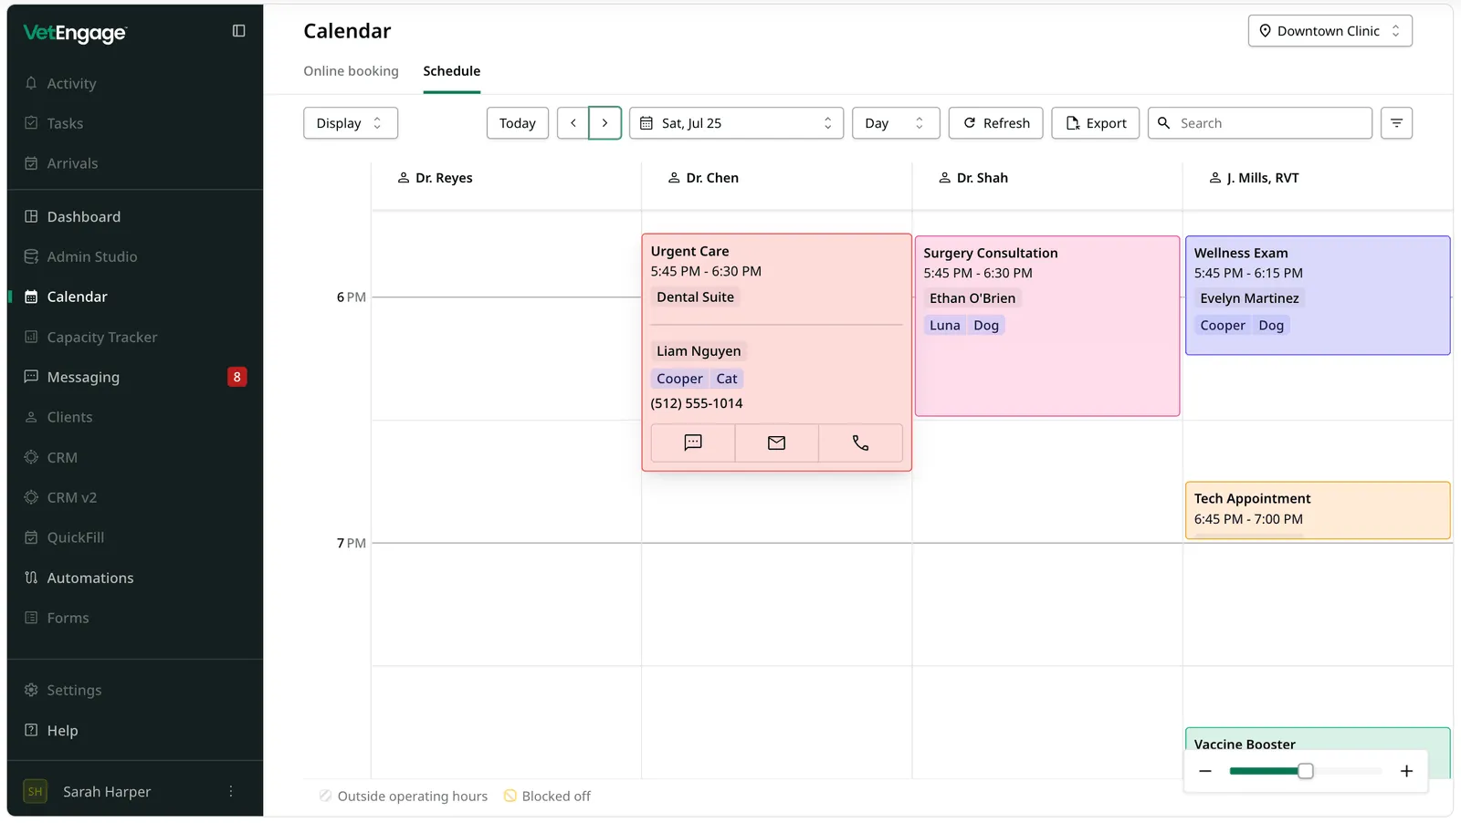Open the Vaccine Booster appointment
Screen dimensions: 1461x823
tap(1318, 741)
